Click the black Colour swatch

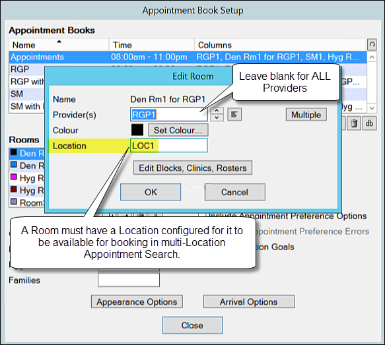coord(137,130)
